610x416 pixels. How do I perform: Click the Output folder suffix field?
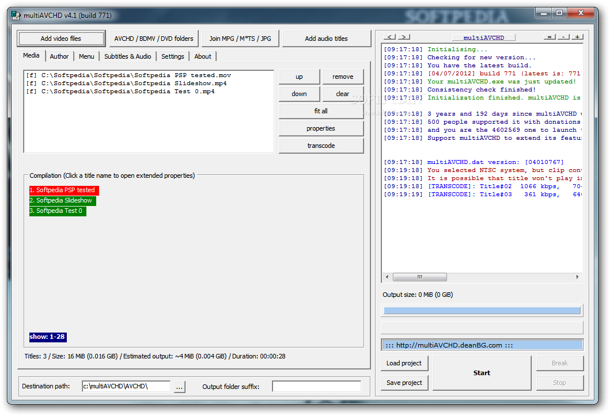pyautogui.click(x=316, y=386)
